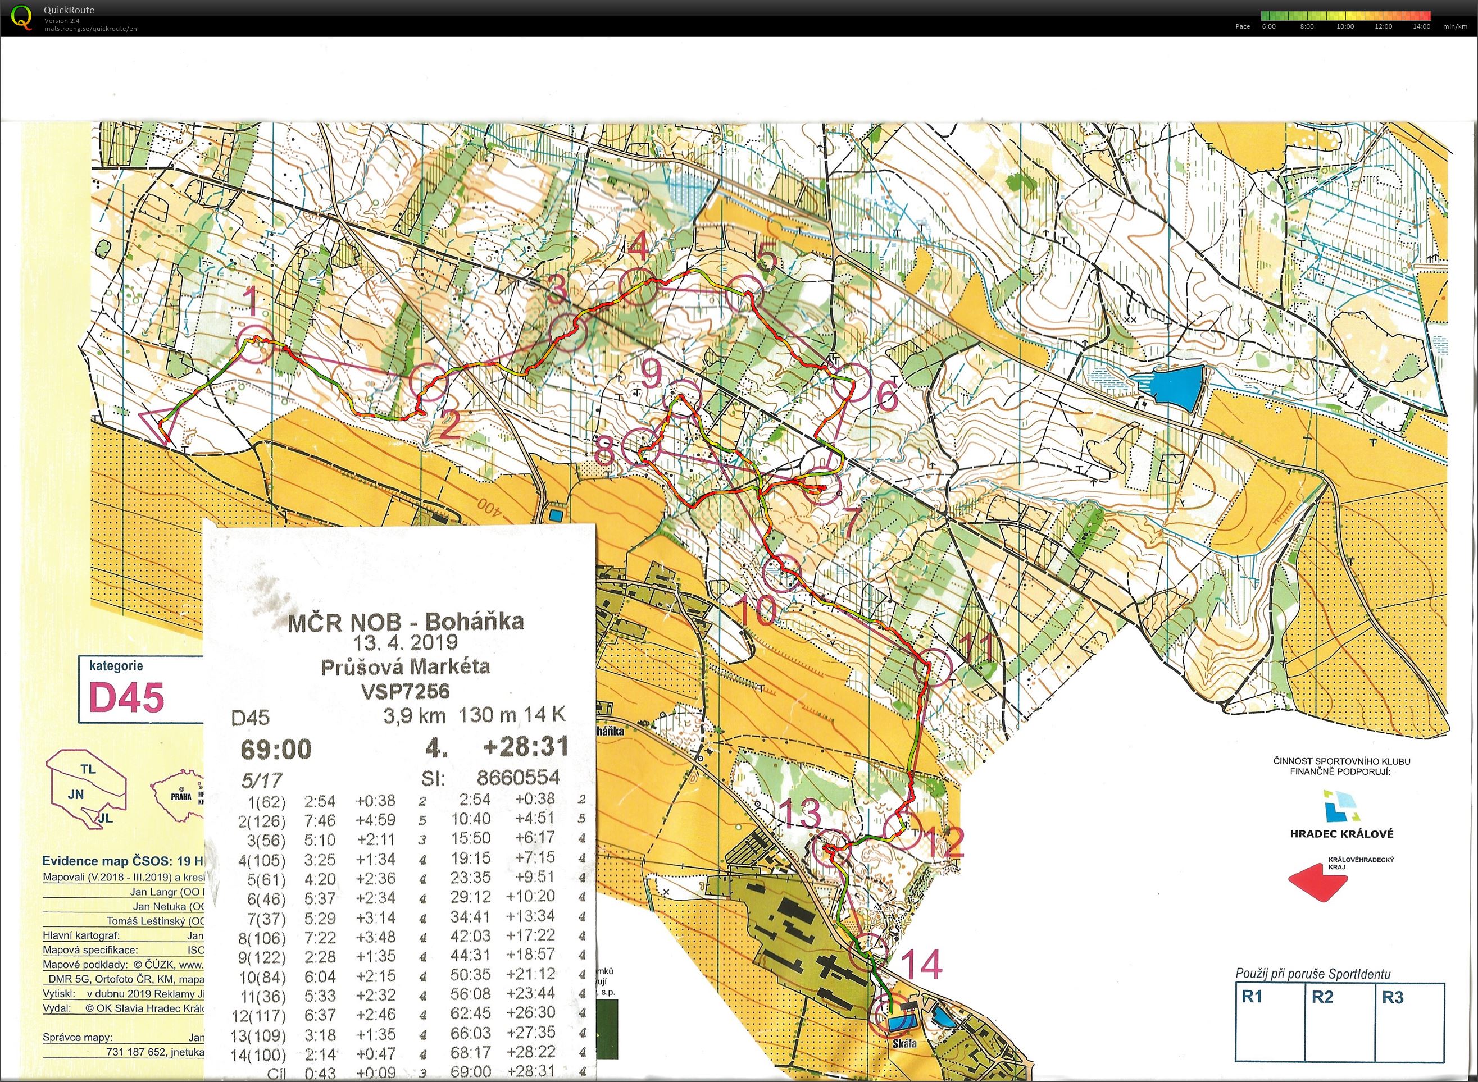1478x1082 pixels.
Task: Open the matstroeng.se/quickroute/en link
Action: pyautogui.click(x=90, y=28)
